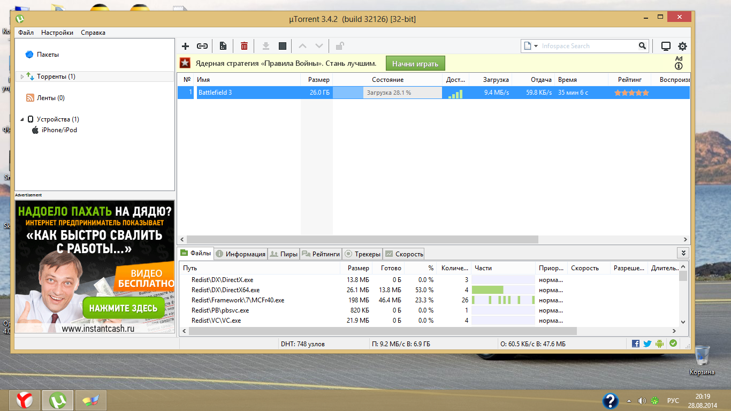Image resolution: width=731 pixels, height=411 pixels.
Task: Switch to the Скорость tab
Action: (404, 254)
